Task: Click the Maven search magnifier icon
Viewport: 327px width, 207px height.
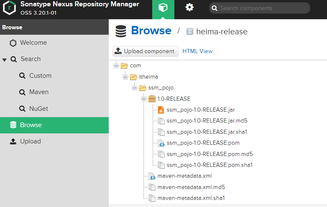Action: tap(22, 92)
